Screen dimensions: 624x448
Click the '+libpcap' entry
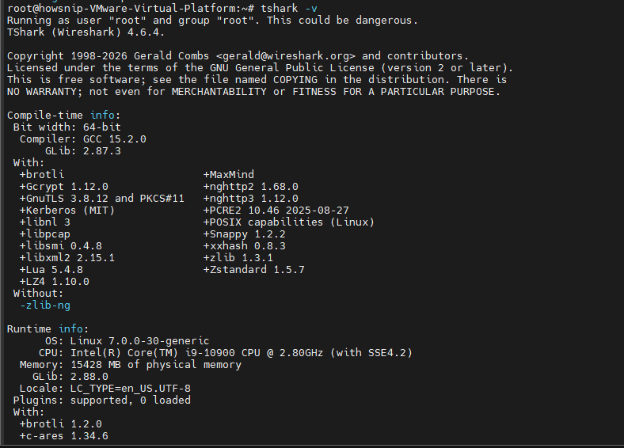click(x=45, y=234)
